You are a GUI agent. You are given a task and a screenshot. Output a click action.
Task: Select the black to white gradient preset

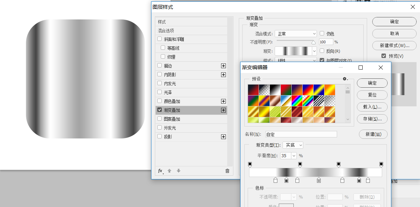(275, 90)
